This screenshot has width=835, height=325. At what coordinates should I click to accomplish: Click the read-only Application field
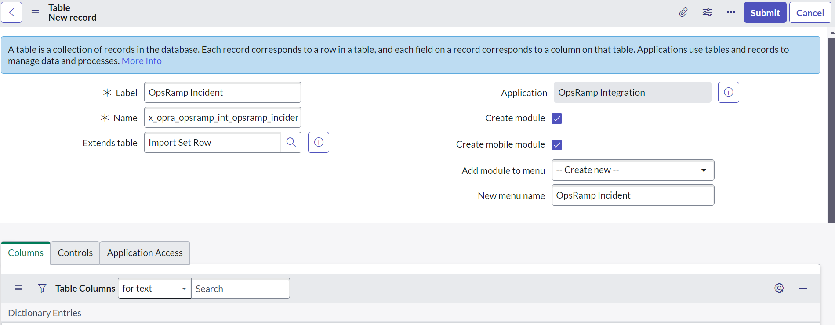tap(632, 92)
